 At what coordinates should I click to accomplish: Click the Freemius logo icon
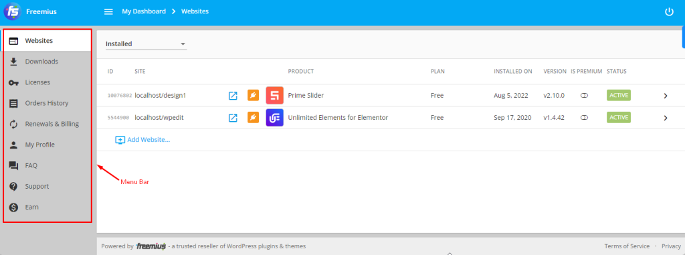pyautogui.click(x=13, y=11)
